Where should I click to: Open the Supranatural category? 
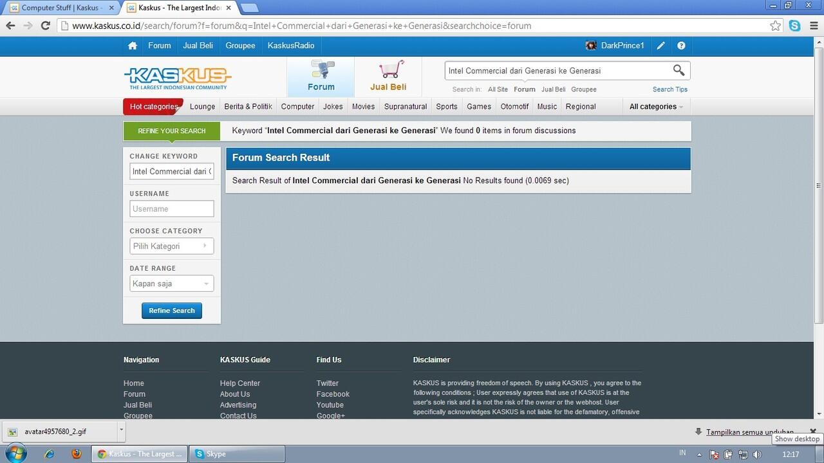pyautogui.click(x=406, y=107)
